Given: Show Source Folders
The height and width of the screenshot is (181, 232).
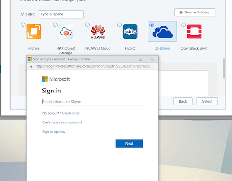Looking at the screenshot, I should point(195,13).
